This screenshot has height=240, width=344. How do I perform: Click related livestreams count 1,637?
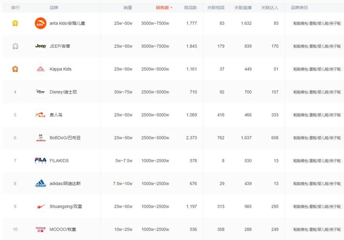246,138
